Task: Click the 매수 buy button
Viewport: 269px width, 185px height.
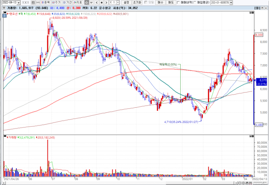Action: [160, 2]
